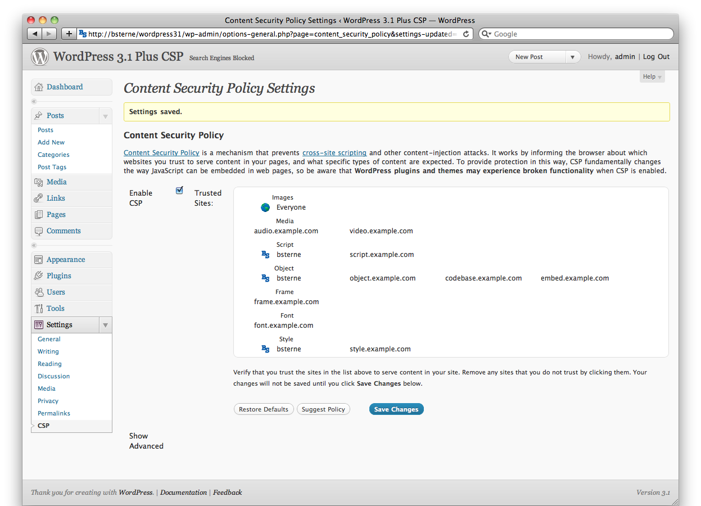Click the Appearance icon in sidebar

(38, 260)
